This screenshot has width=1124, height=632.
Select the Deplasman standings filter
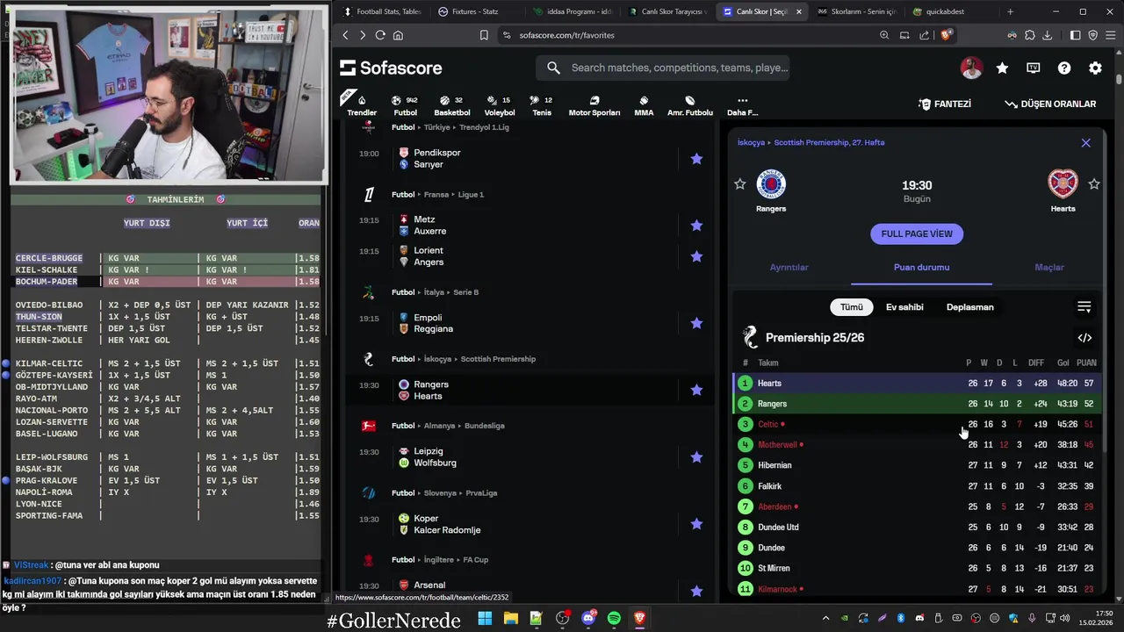(x=970, y=307)
